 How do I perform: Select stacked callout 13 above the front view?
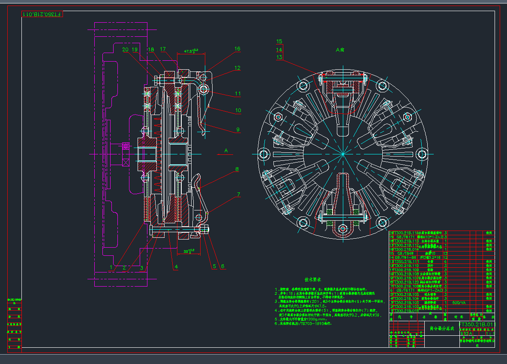[279, 57]
